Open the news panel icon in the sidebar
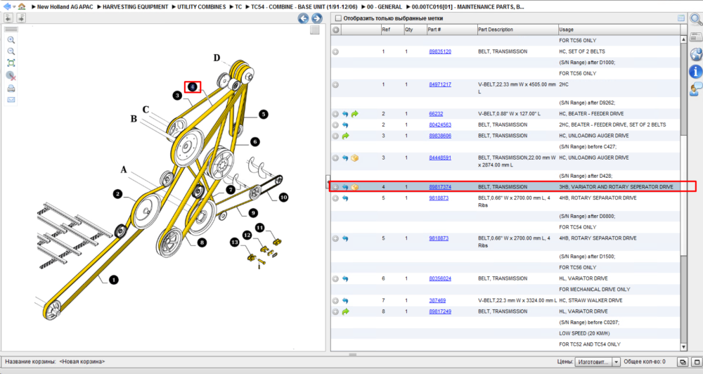 (x=696, y=37)
